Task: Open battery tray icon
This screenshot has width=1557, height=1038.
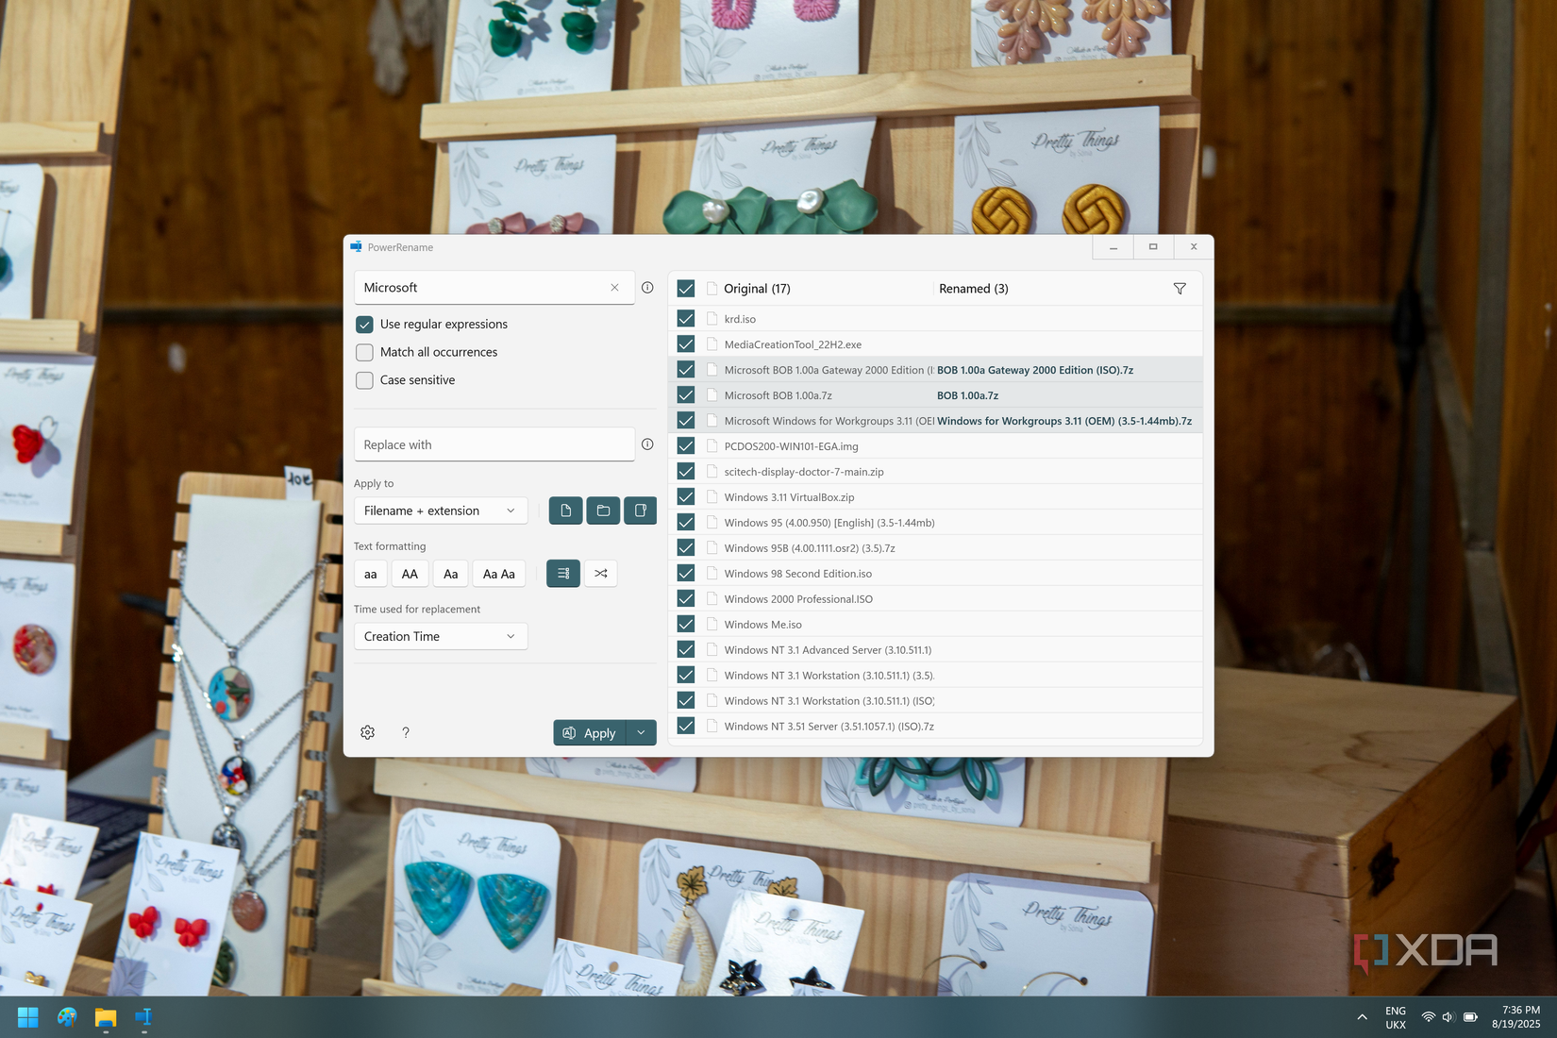Action: coord(1470,1017)
